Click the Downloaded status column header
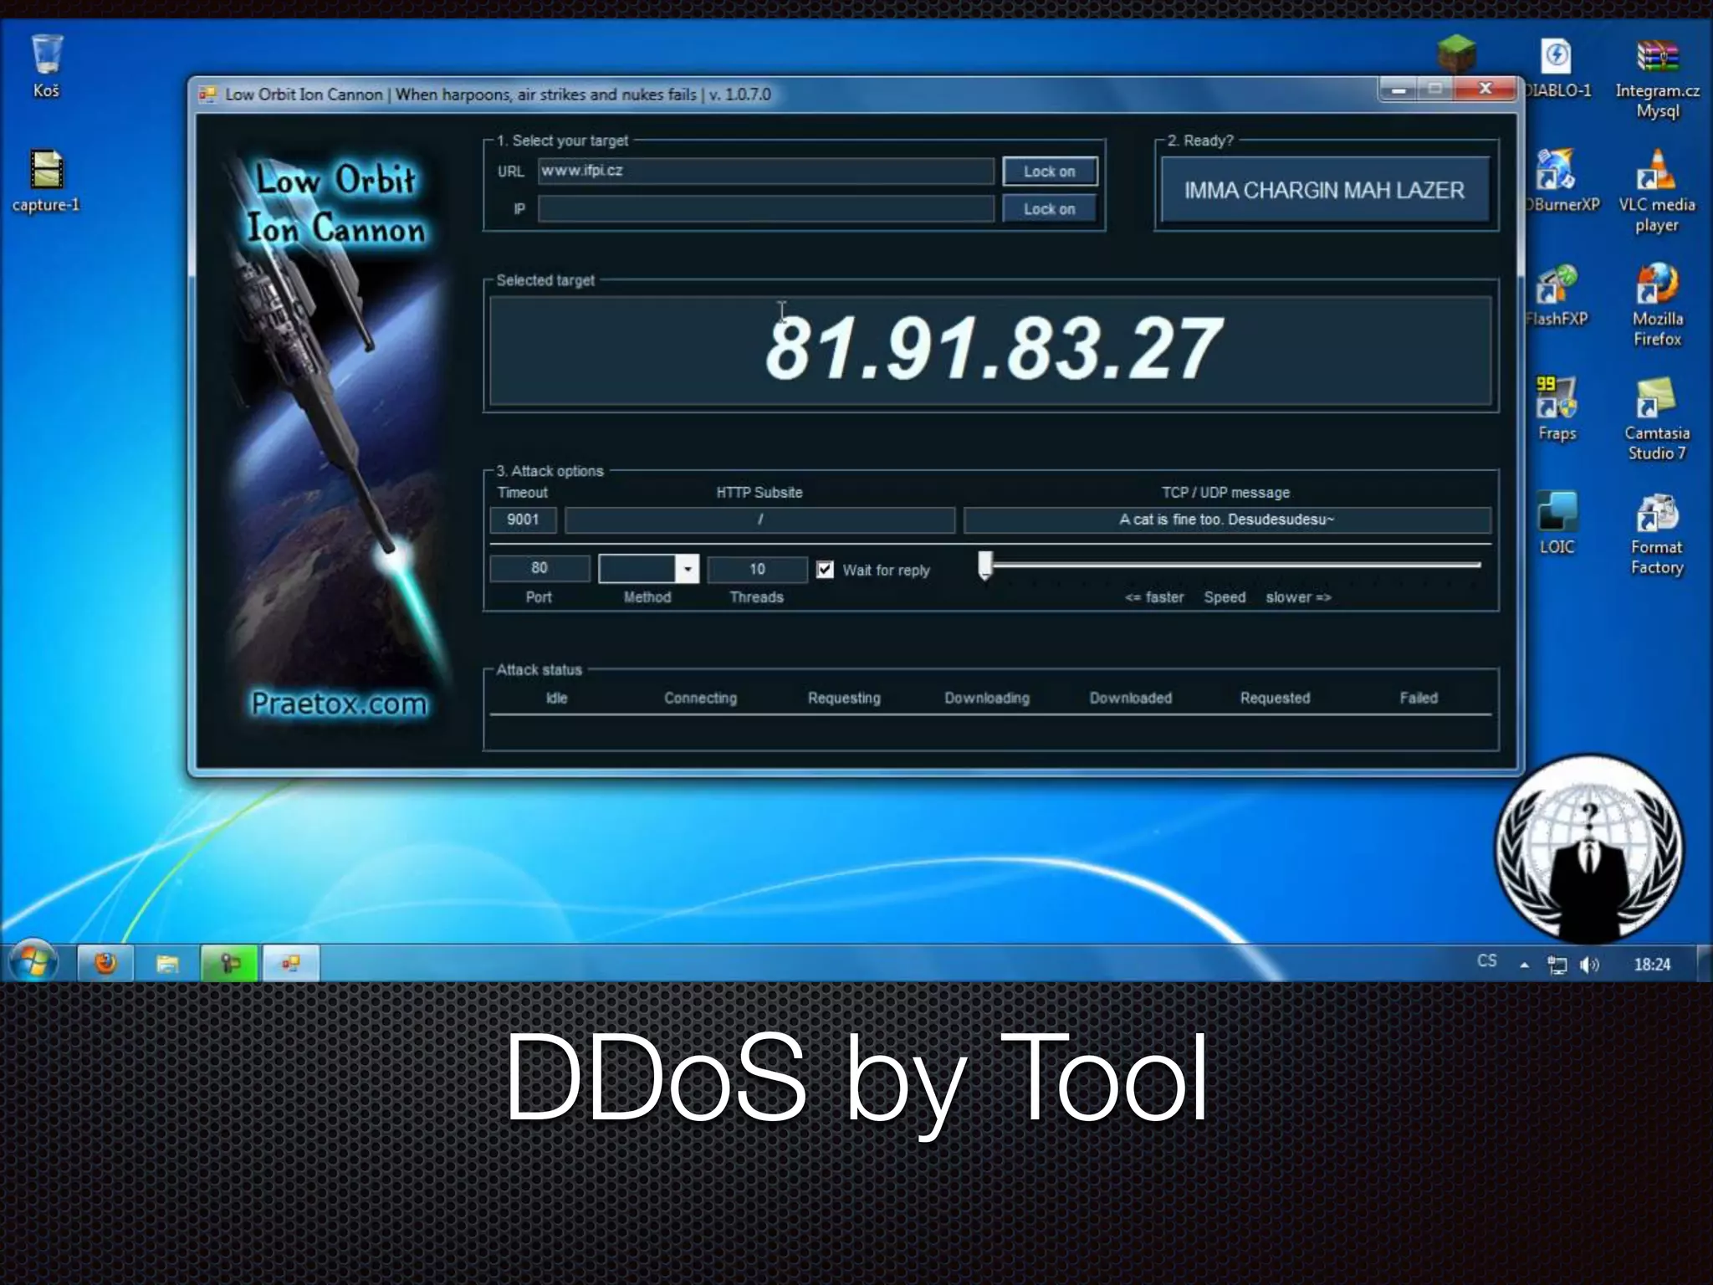Viewport: 1713px width, 1285px height. pos(1131,698)
